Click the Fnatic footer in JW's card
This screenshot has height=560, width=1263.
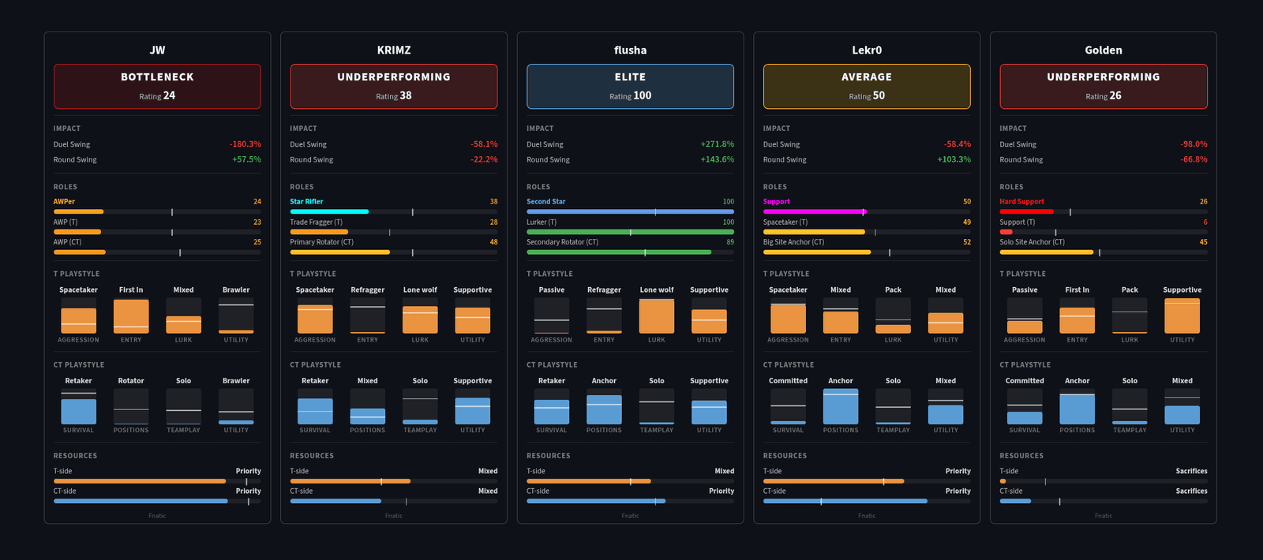pyautogui.click(x=157, y=516)
